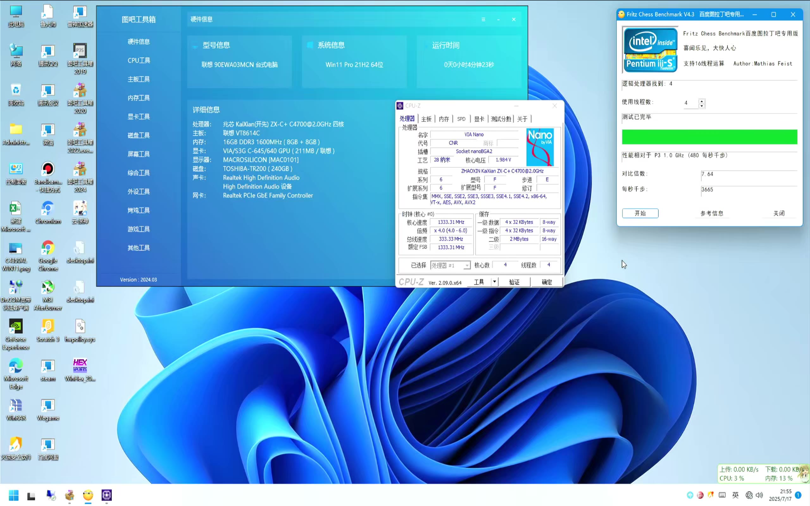Open 显卡工具 in the sidebar
Image resolution: width=810 pixels, height=506 pixels.
(x=139, y=117)
